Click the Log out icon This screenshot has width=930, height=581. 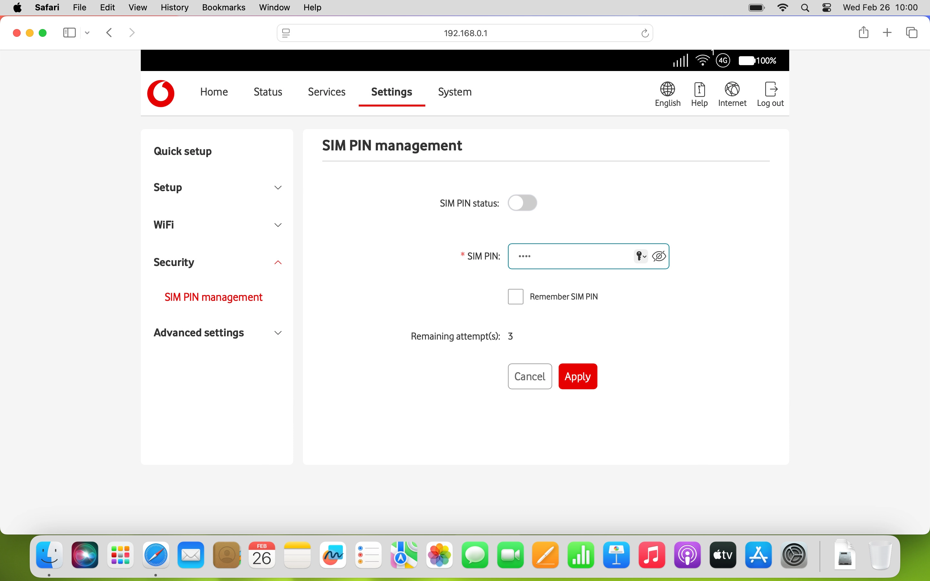[770, 89]
